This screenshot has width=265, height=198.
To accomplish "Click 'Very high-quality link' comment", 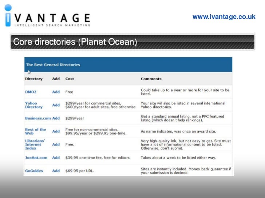I will pyautogui.click(x=186, y=144).
